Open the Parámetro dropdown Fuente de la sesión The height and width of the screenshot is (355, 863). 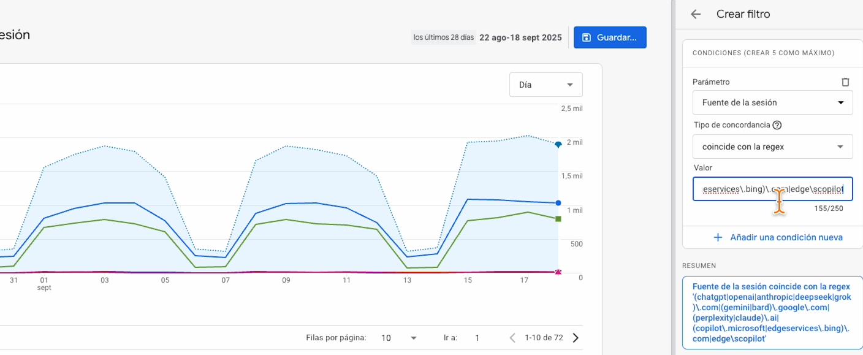(772, 102)
